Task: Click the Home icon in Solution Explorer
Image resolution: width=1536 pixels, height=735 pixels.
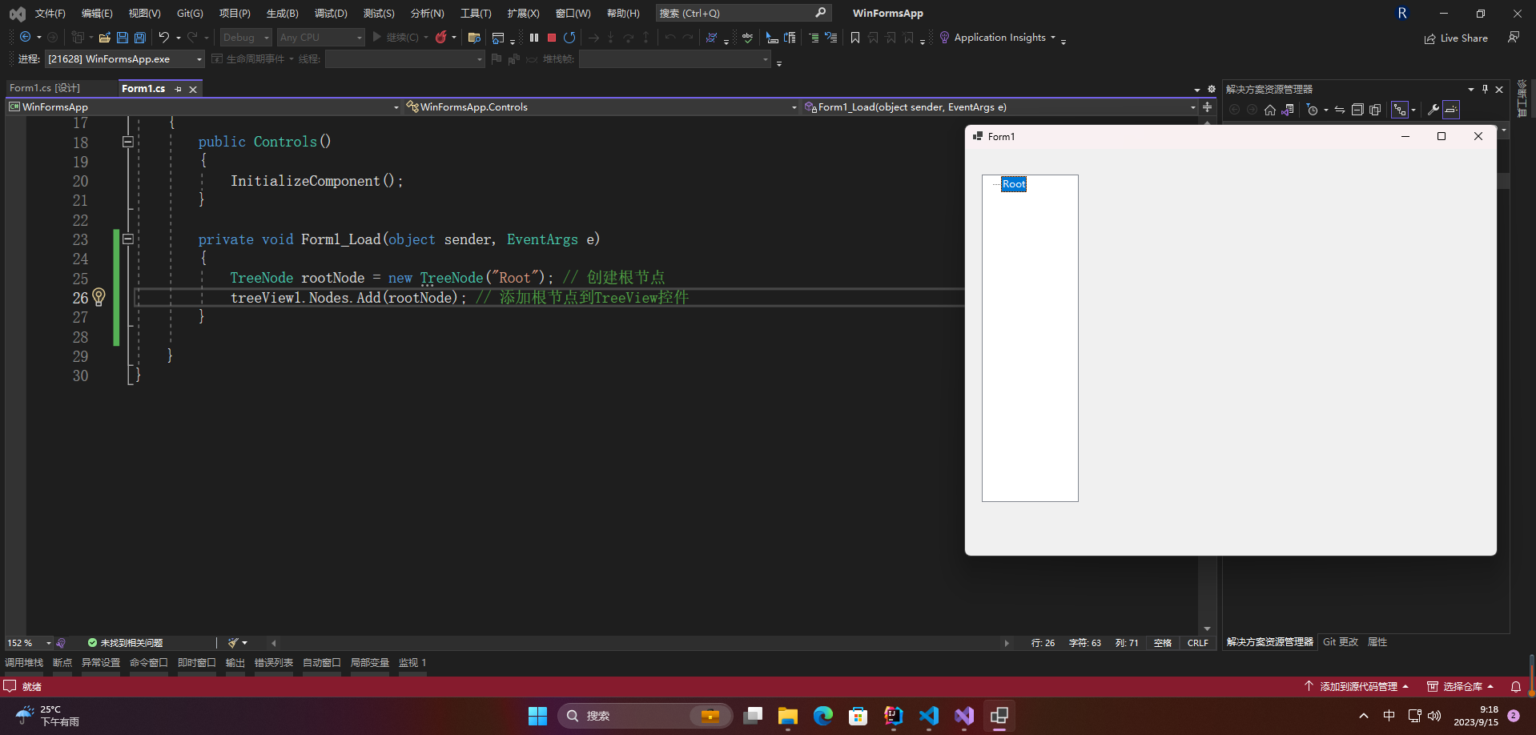Action: tap(1270, 110)
